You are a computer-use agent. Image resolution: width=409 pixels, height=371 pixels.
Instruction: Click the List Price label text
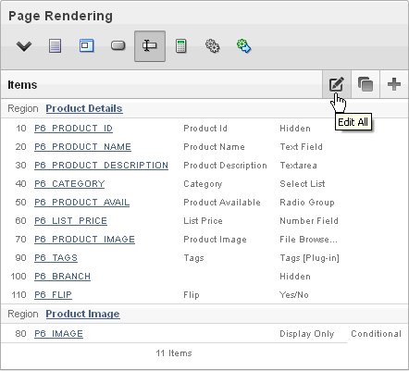coord(203,221)
